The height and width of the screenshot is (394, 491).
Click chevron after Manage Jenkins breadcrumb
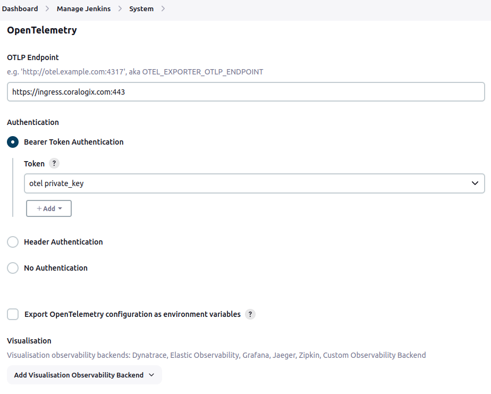click(120, 9)
